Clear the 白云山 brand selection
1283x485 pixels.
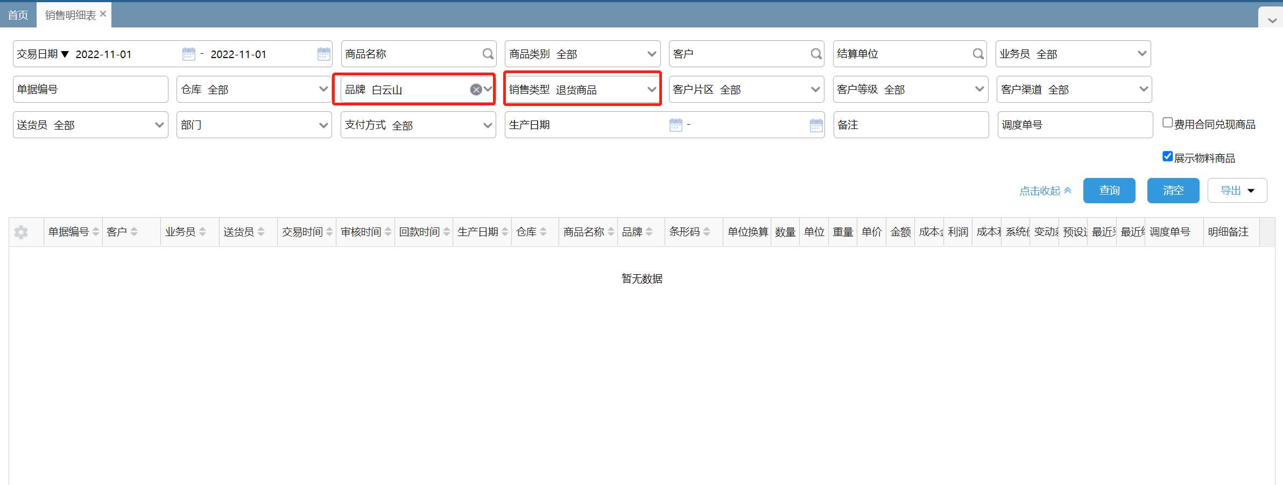pyautogui.click(x=476, y=90)
